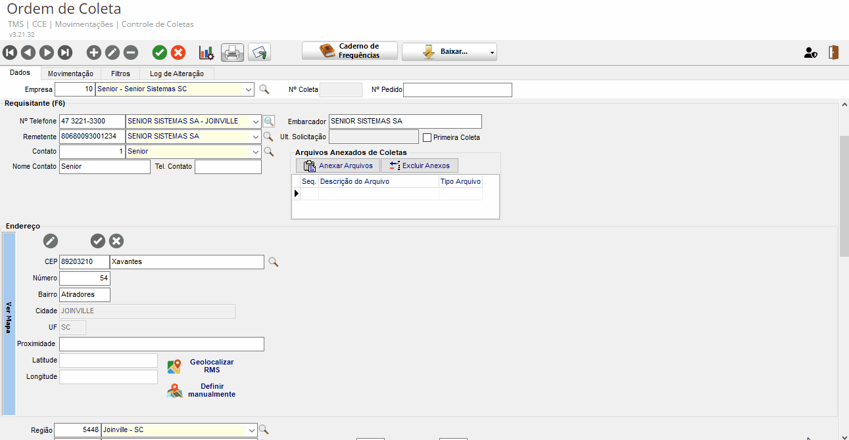Open the Remetente dropdown

(255, 137)
